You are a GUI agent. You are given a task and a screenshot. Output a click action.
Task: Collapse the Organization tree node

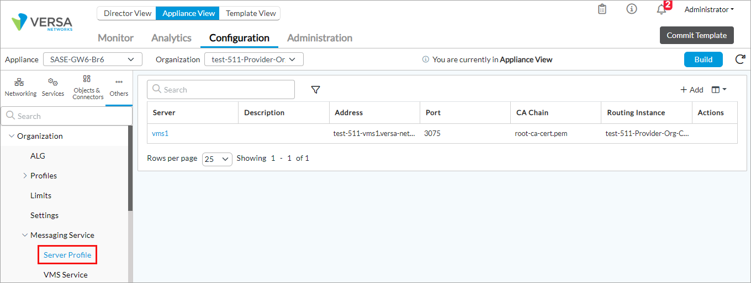12,136
